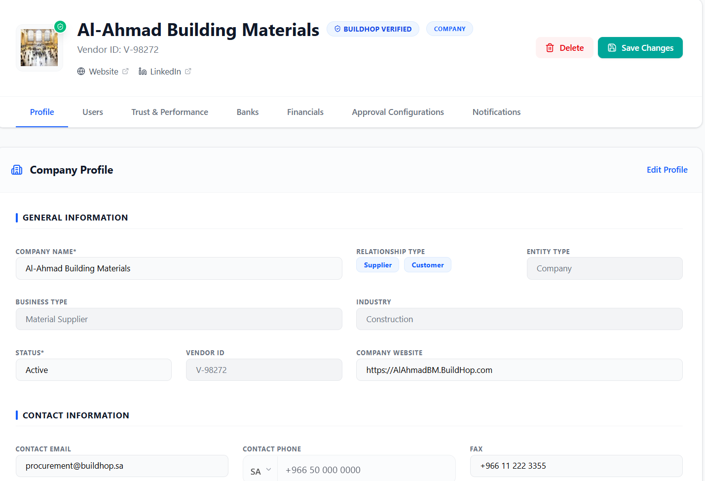This screenshot has height=481, width=705.
Task: Open external link icon next to LinkedIn
Action: pyautogui.click(x=188, y=72)
